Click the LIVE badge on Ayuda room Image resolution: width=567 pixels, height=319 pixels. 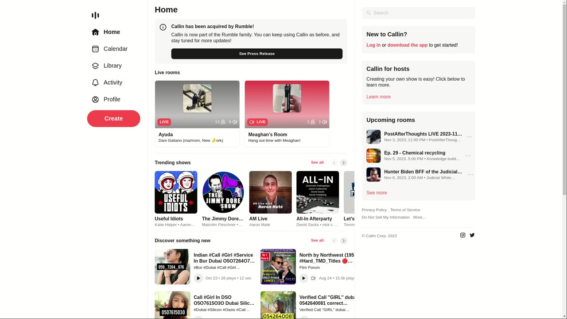tap(164, 122)
